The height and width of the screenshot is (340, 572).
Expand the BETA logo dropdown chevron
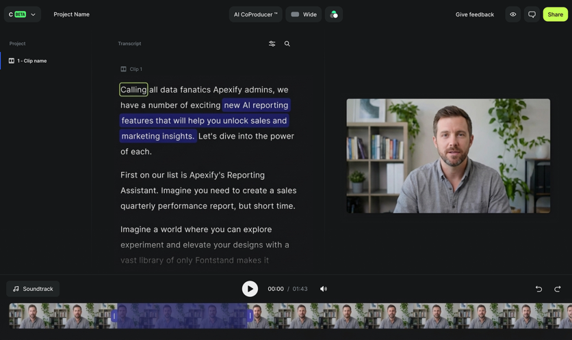(33, 14)
